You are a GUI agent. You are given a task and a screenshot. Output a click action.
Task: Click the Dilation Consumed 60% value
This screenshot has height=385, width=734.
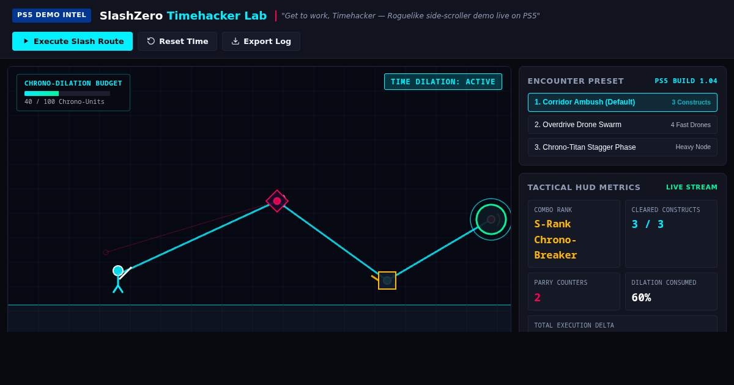click(x=642, y=298)
